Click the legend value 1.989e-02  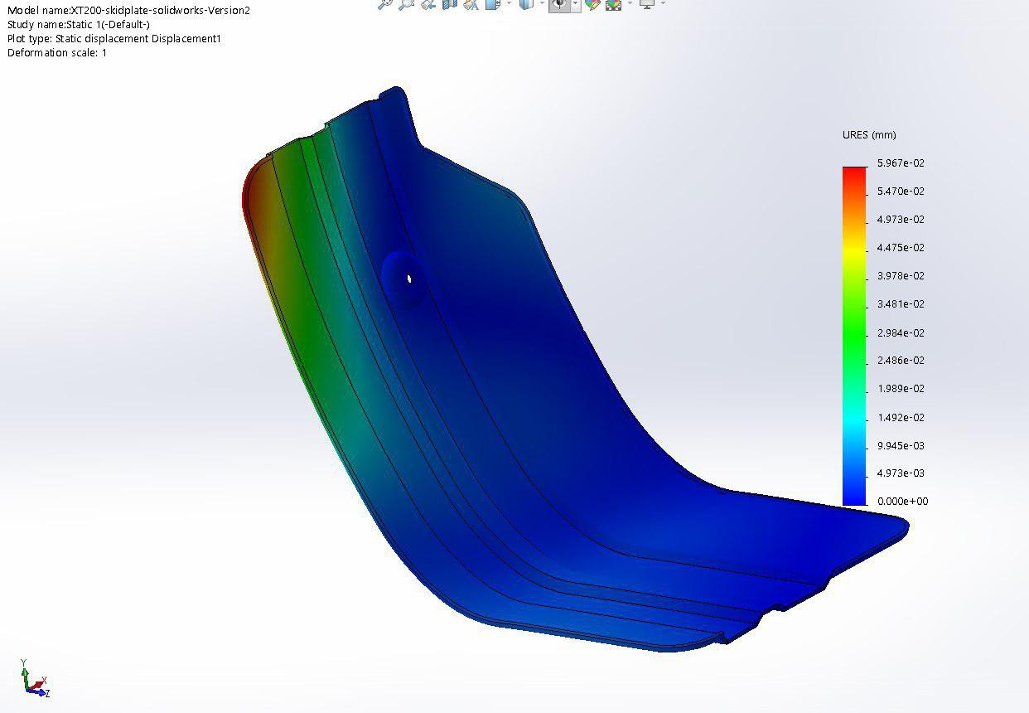pos(901,389)
